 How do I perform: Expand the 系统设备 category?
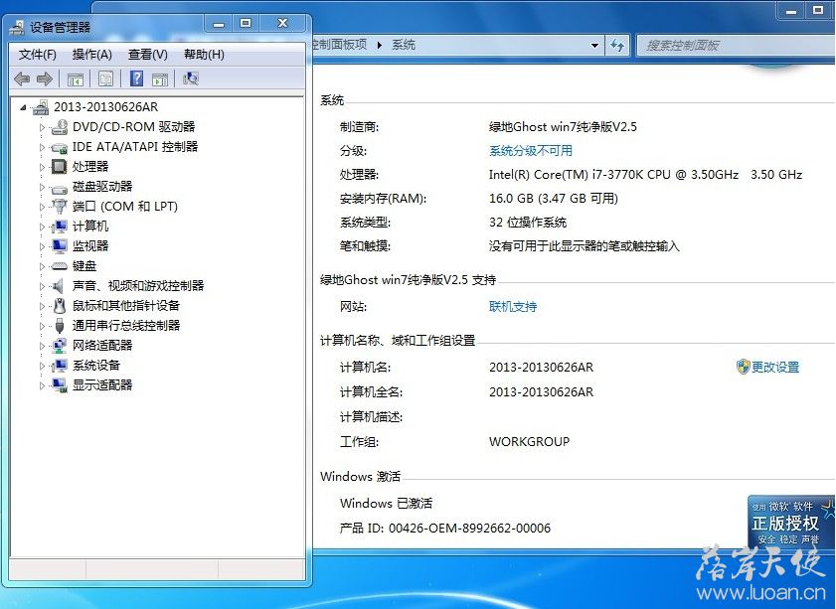tap(42, 366)
